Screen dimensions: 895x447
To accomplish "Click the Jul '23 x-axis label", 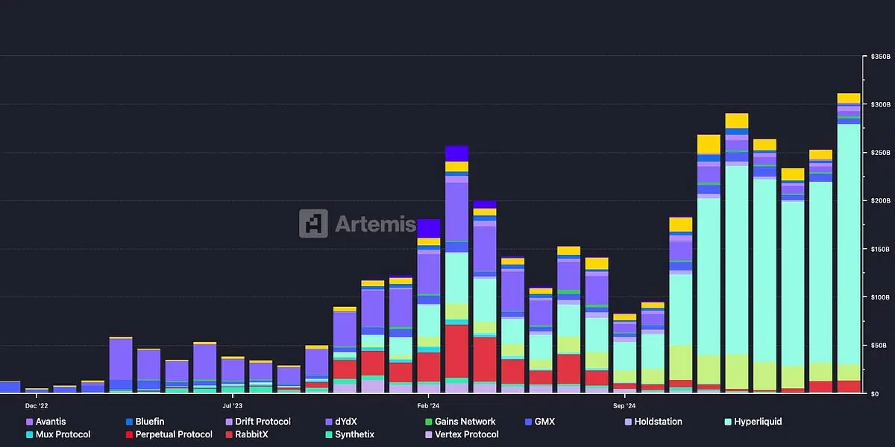I will [232, 406].
